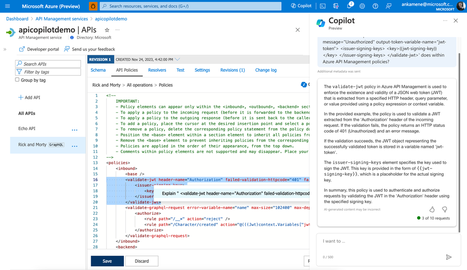The image size is (467, 270).
Task: Click Copilot chat scrollbar
Action: [459, 143]
